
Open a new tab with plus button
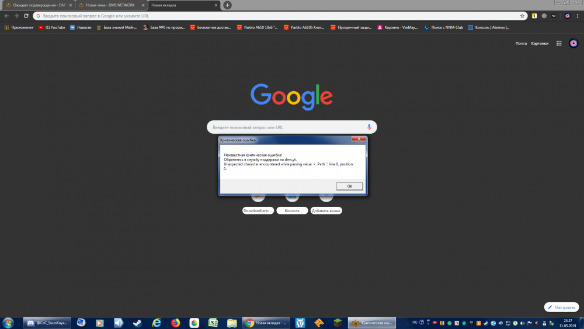point(227,5)
